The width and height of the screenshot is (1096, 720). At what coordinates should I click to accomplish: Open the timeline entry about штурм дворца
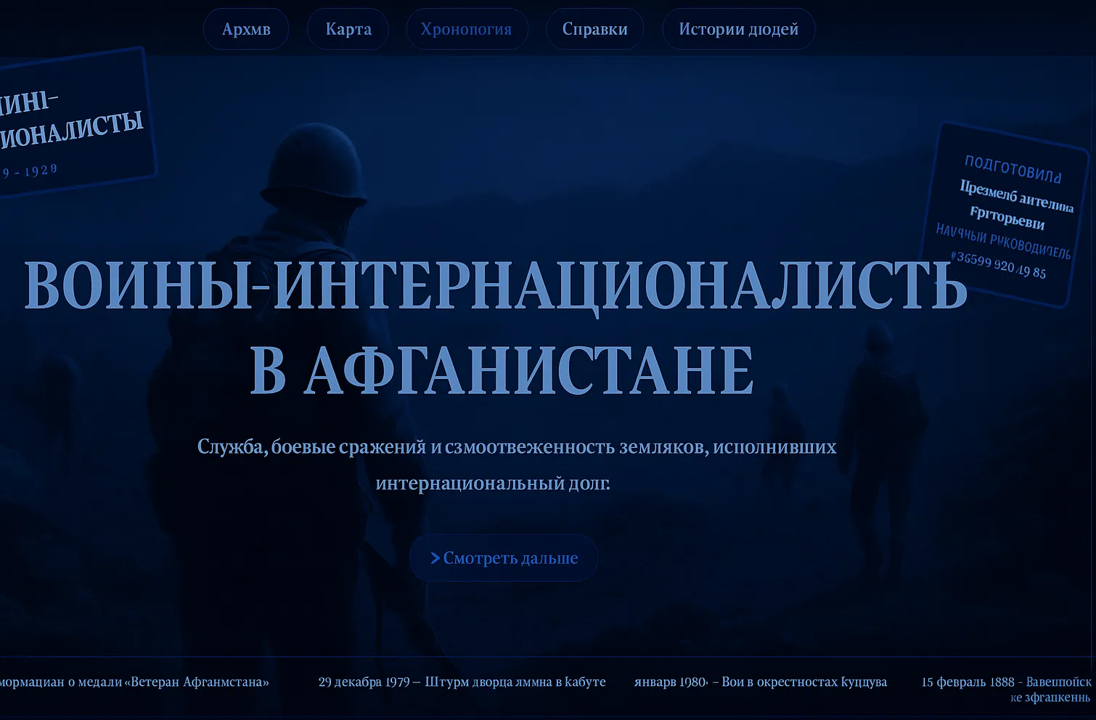pos(462,682)
